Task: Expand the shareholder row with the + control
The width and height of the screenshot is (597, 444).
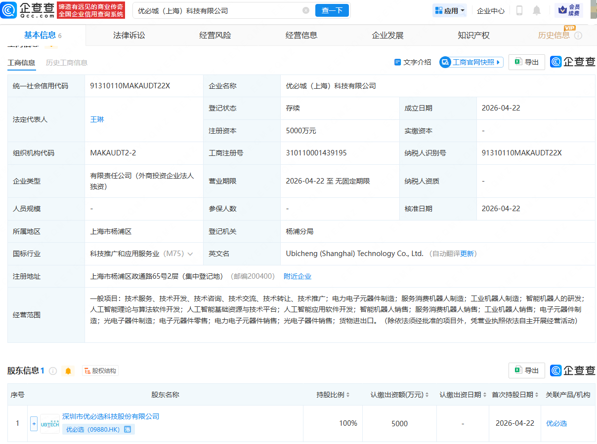Action: point(33,423)
